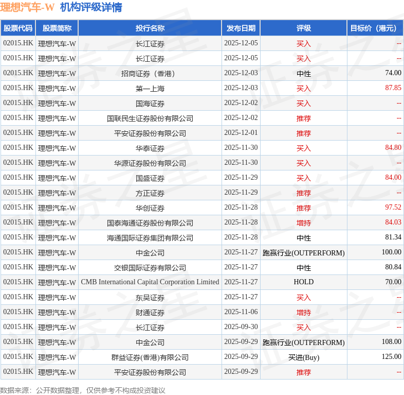Viewport: 404px width, 395px height.
Task: Click the 推荐 rating for 华创证券
Action: 304,208
